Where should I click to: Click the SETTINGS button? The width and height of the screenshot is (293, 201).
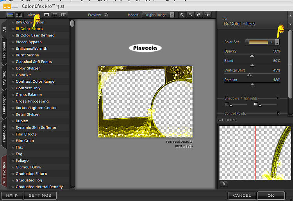[x=40, y=196]
